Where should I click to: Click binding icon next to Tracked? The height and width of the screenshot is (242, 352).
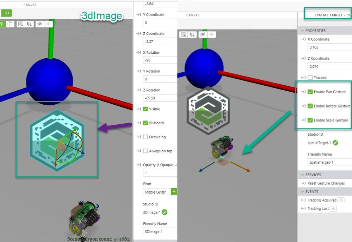click(x=303, y=78)
